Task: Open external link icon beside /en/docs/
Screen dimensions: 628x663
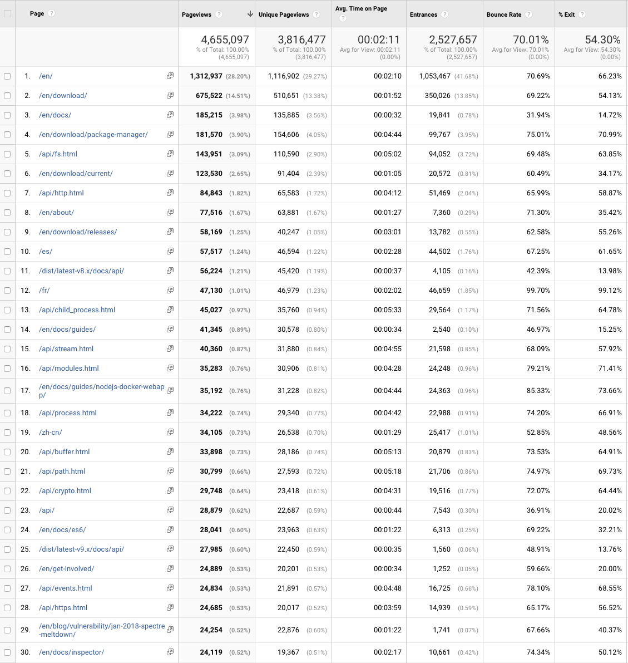Action: click(170, 115)
